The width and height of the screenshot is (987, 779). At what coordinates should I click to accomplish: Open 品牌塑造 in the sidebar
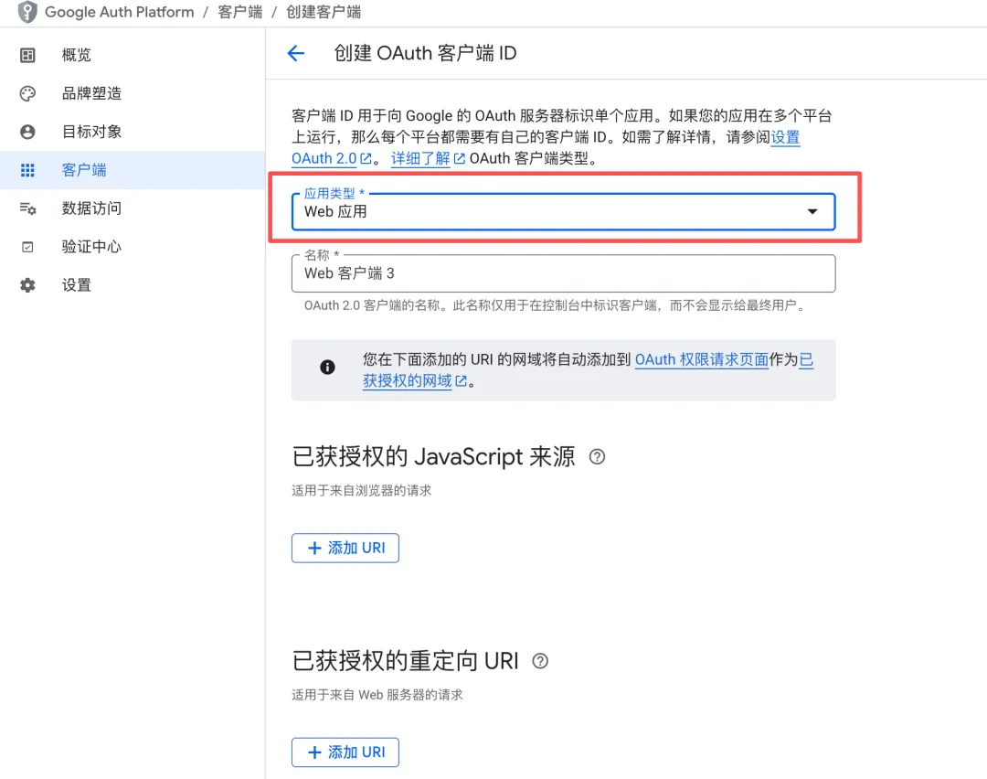(x=133, y=94)
